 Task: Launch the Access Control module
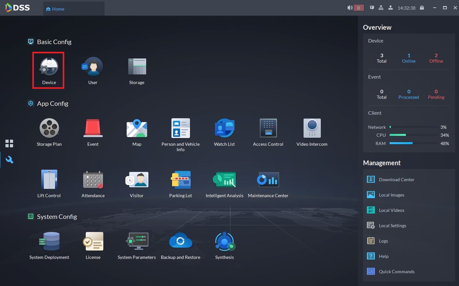pos(268,132)
